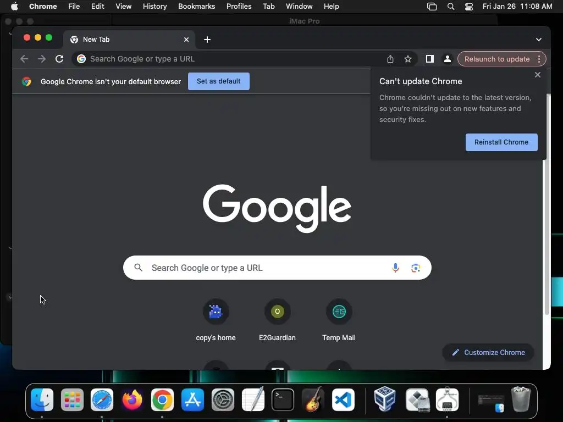This screenshot has width=563, height=422.
Task: Open the Window menu
Action: coord(299,6)
